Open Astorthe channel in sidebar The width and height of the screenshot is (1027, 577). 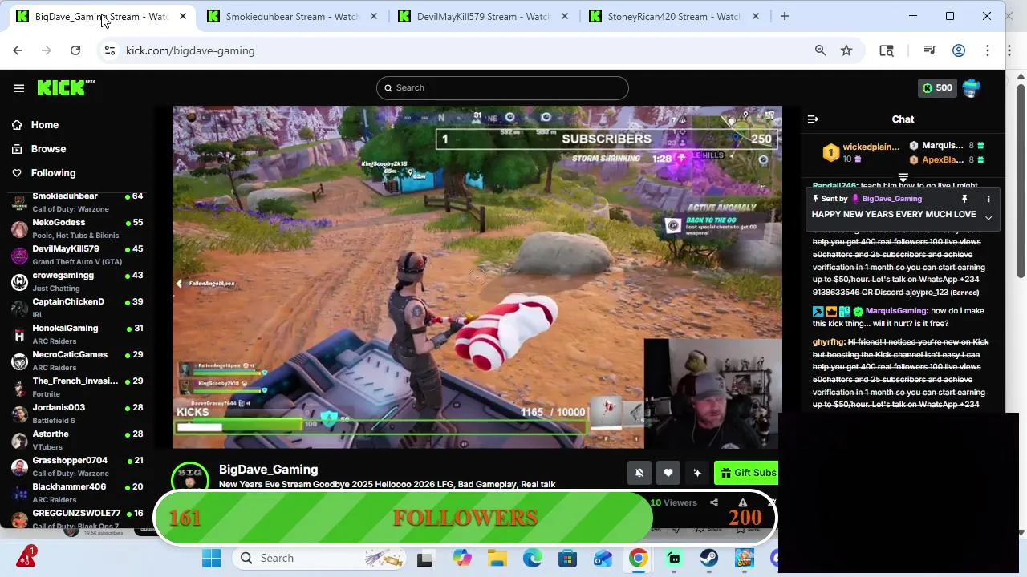pyautogui.click(x=76, y=440)
